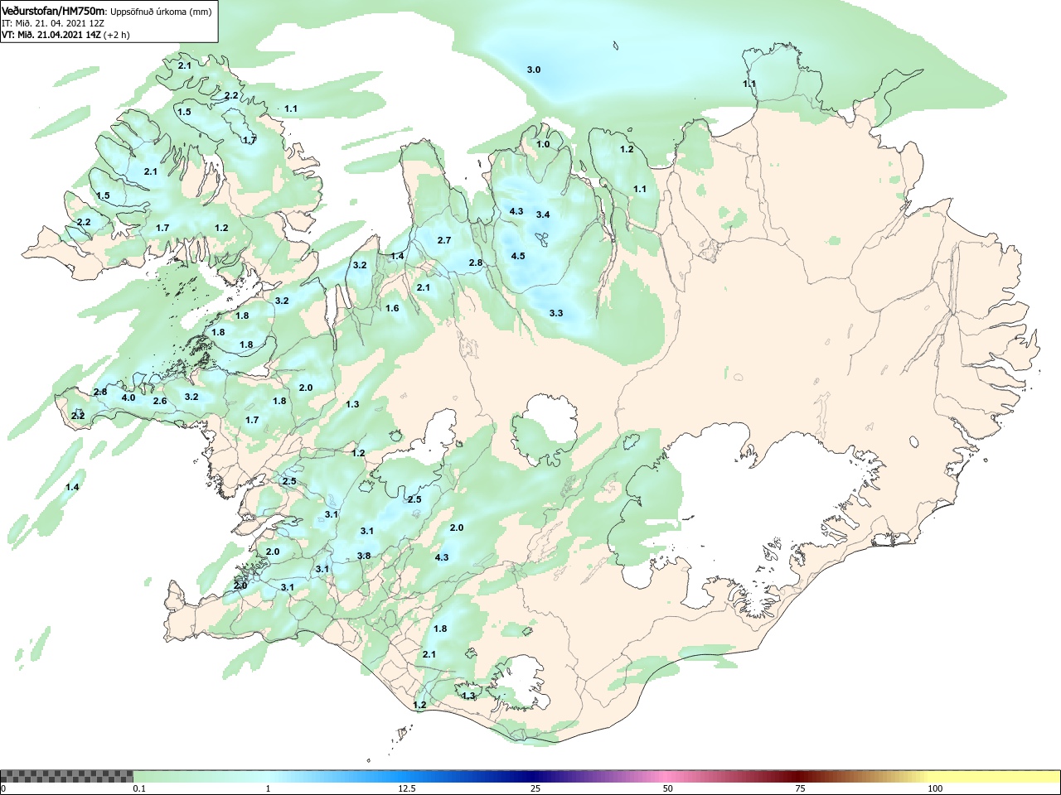Click the title 'Veðurstofan/HM750m: Uppsöfnuð úrkoma (mm)'
The image size is (1061, 795).
[x=107, y=12]
